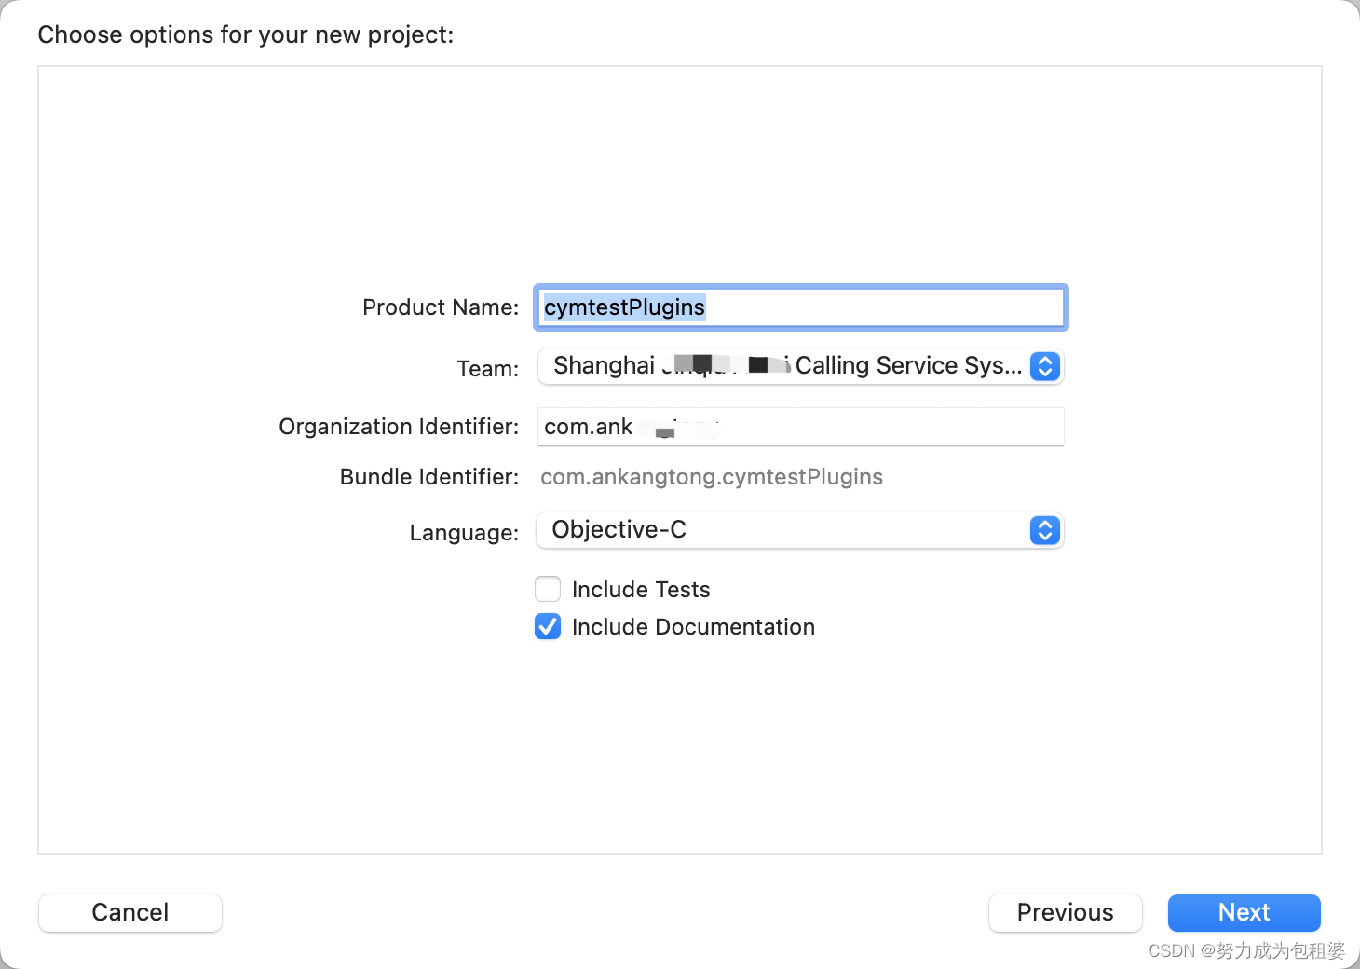The image size is (1360, 969).
Task: Proceed with the blue Next button
Action: (1244, 912)
